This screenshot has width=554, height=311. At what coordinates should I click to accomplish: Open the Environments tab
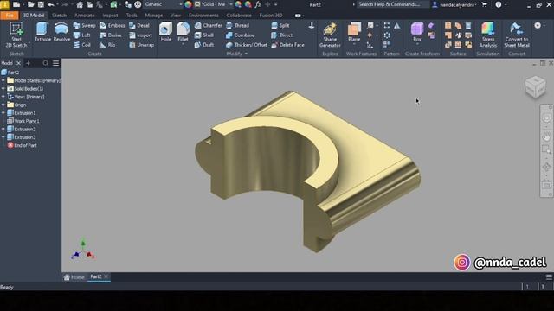(203, 16)
